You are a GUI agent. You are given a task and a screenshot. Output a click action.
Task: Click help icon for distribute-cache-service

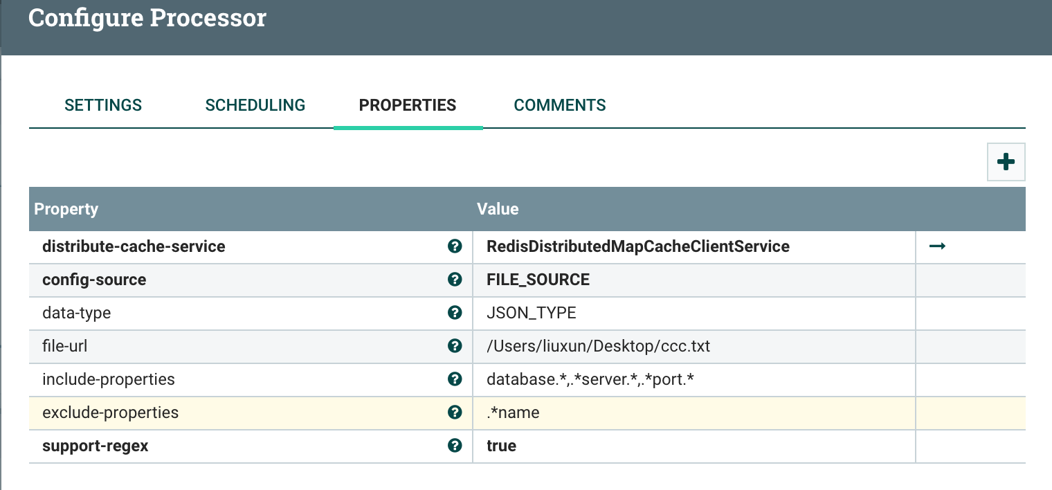point(455,246)
